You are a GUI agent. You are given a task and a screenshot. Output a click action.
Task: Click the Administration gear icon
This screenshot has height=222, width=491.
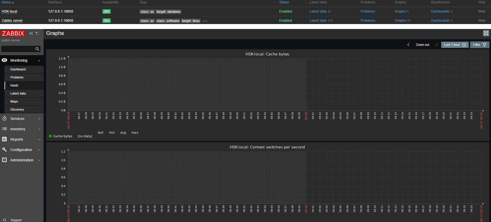(5, 160)
